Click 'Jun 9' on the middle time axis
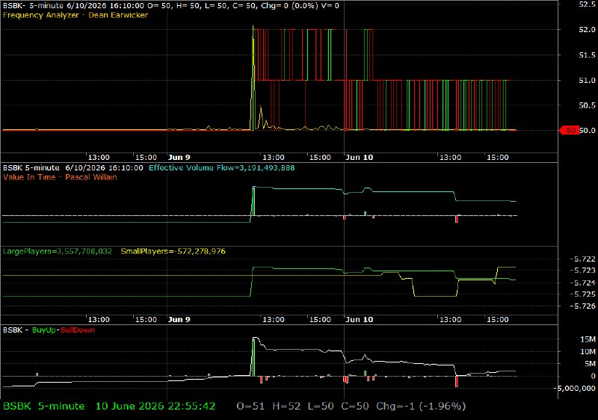The height and width of the screenshot is (420, 598). tap(179, 319)
